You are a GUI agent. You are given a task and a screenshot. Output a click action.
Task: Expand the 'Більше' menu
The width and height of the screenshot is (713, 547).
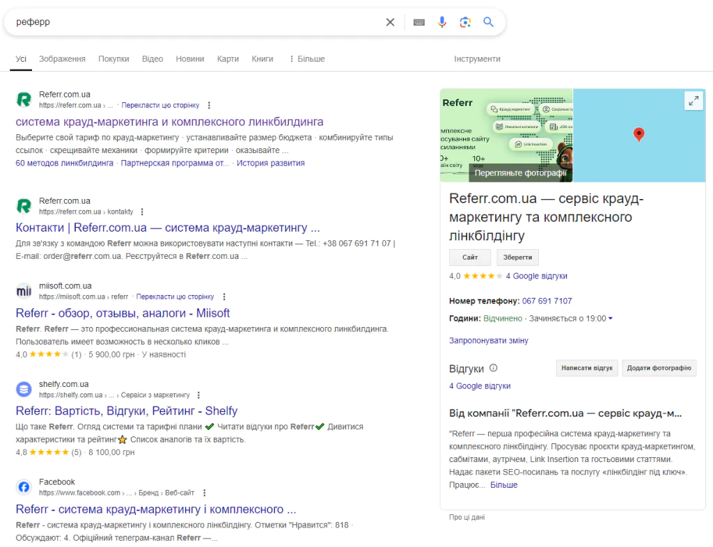[x=307, y=59]
